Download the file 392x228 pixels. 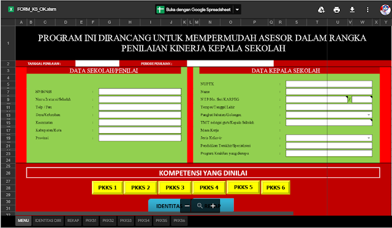[x=352, y=10]
